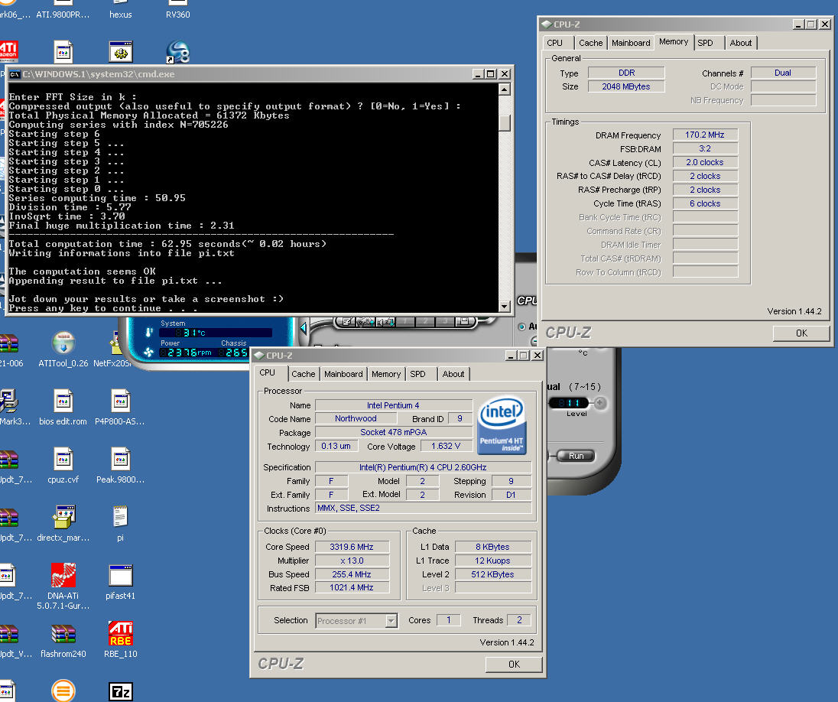The width and height of the screenshot is (838, 702).
Task: Switch to CPU tab in the Memory window
Action: coord(555,43)
